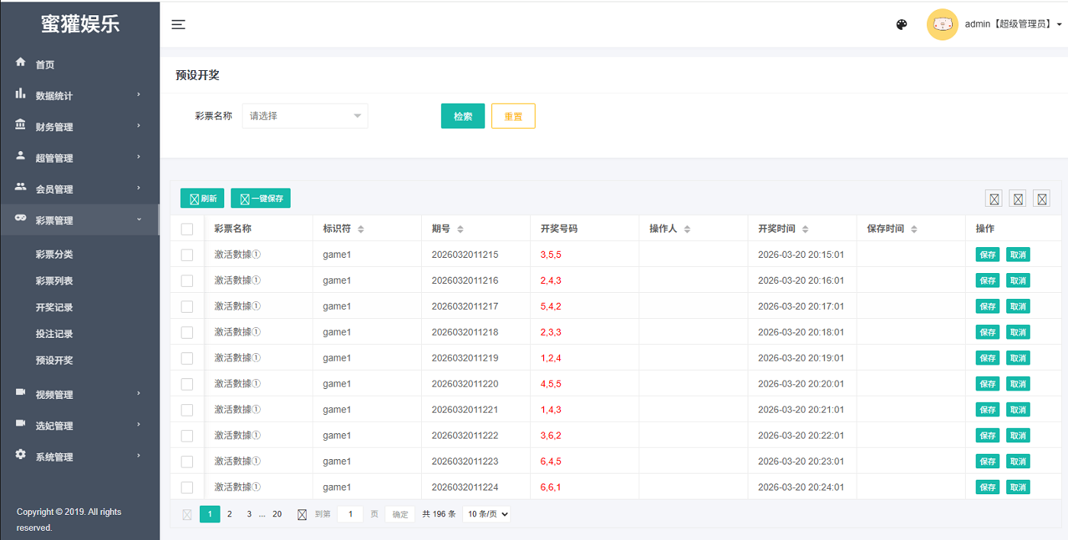Click the 彩票管理 gamepad icon
The height and width of the screenshot is (540, 1068).
point(21,220)
